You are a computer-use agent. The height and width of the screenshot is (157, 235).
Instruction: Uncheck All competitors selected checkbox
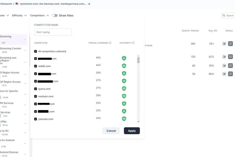pos(36,51)
